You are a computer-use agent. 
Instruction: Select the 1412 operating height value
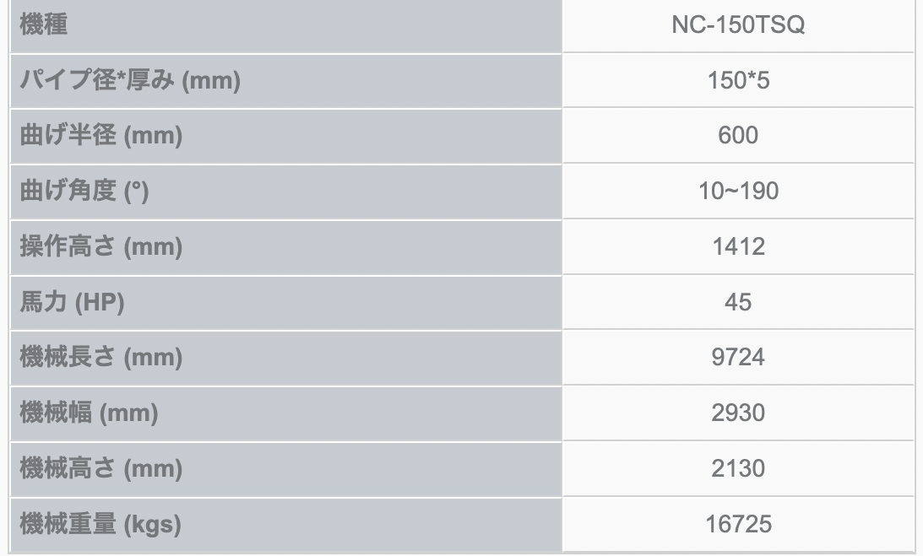pos(738,247)
